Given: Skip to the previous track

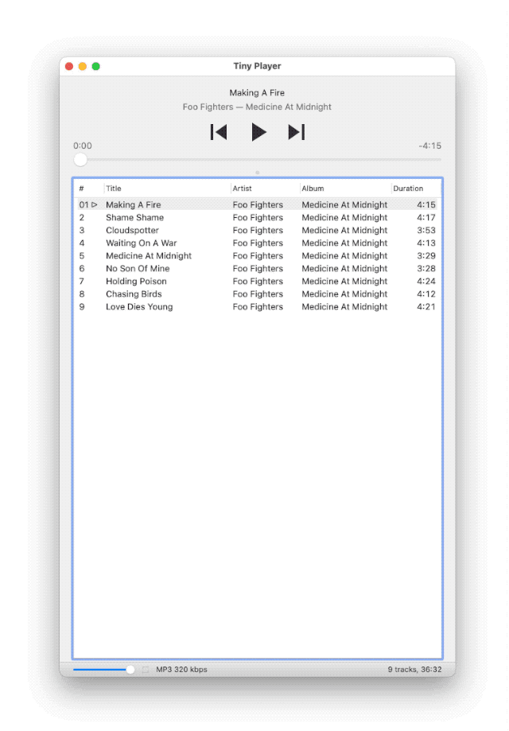Looking at the screenshot, I should pos(219,132).
